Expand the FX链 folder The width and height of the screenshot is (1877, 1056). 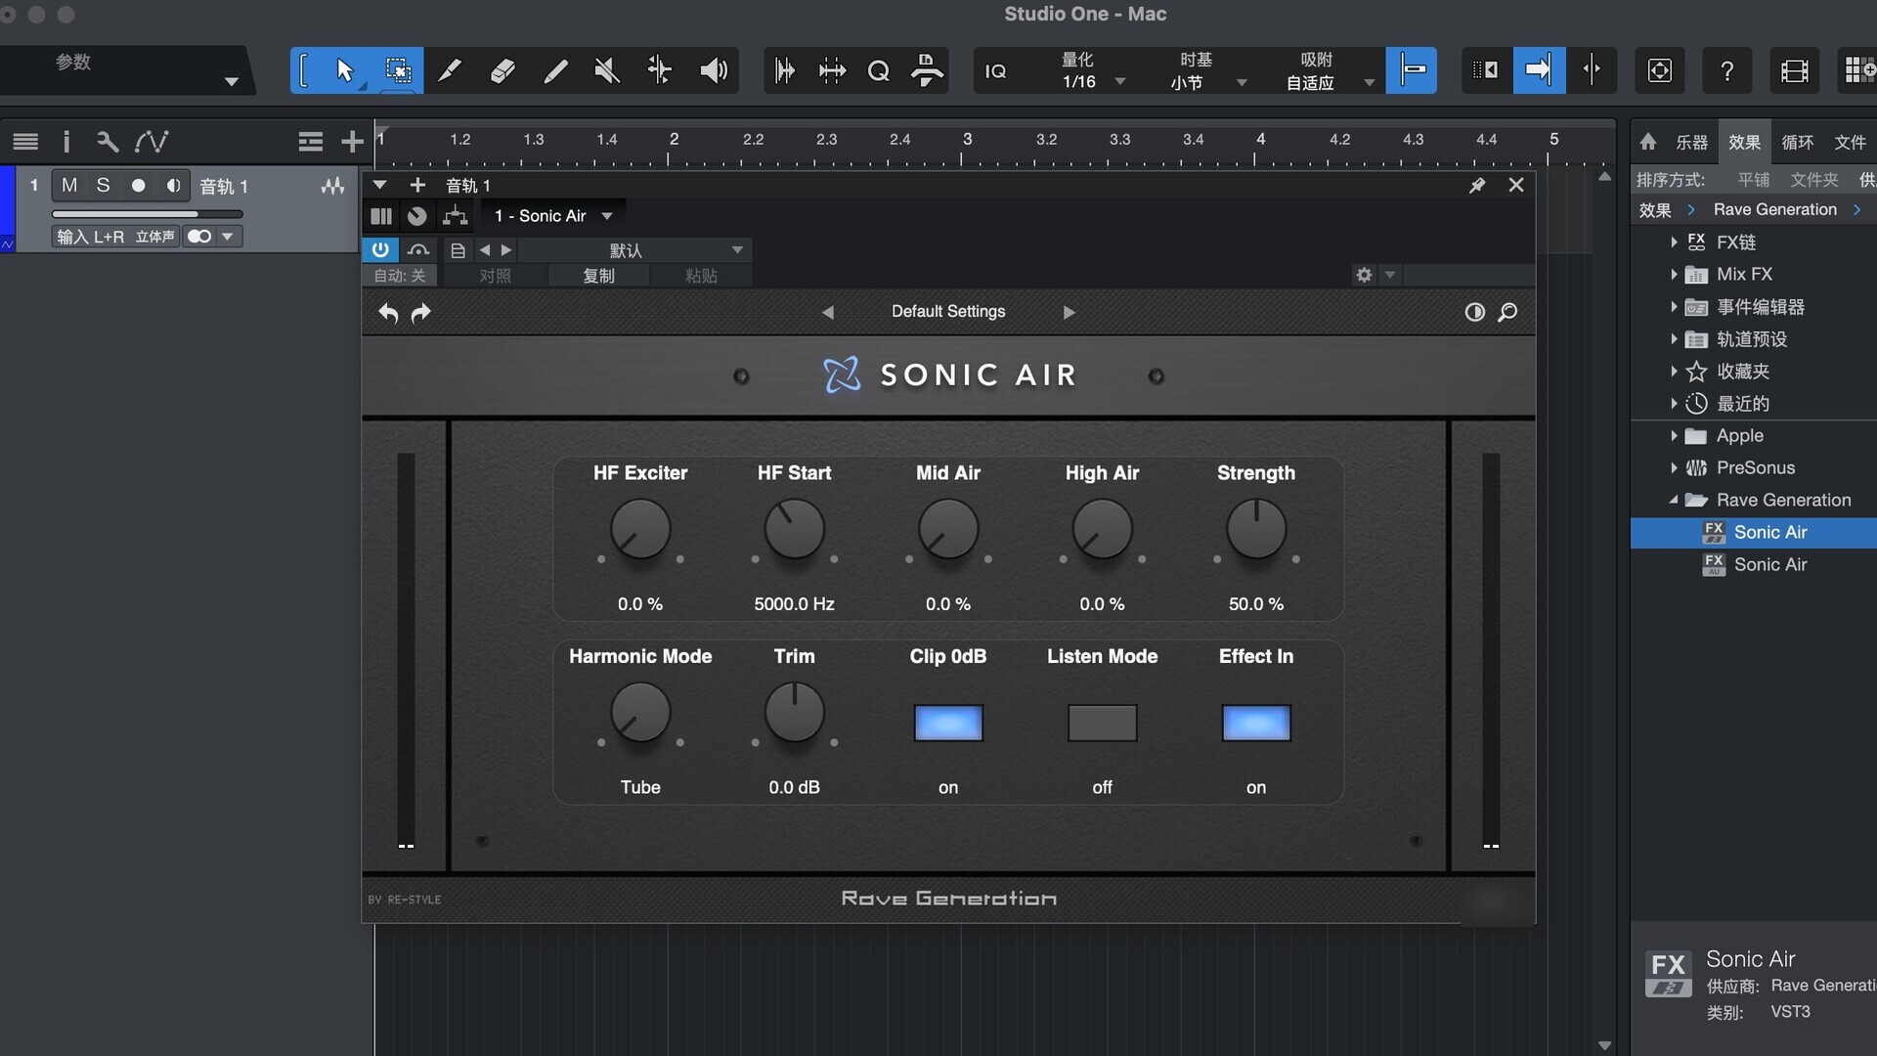pyautogui.click(x=1674, y=242)
